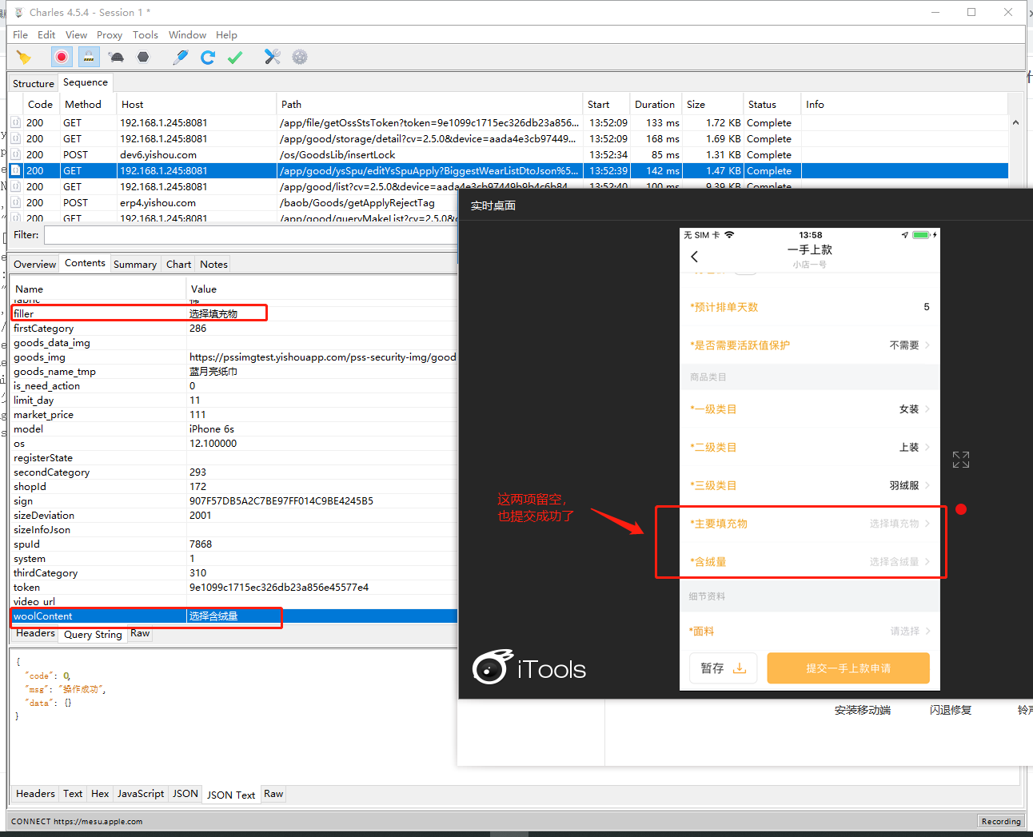Open the 是否需要活跃值保护 selector row
The height and width of the screenshot is (837, 1033).
[809, 345]
